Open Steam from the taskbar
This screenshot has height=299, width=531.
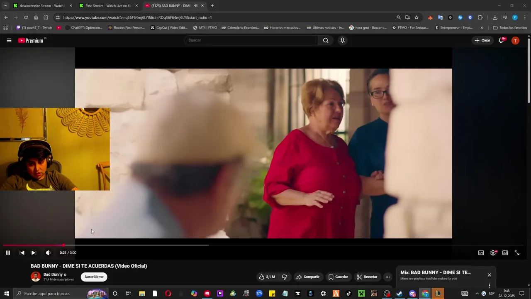399,294
